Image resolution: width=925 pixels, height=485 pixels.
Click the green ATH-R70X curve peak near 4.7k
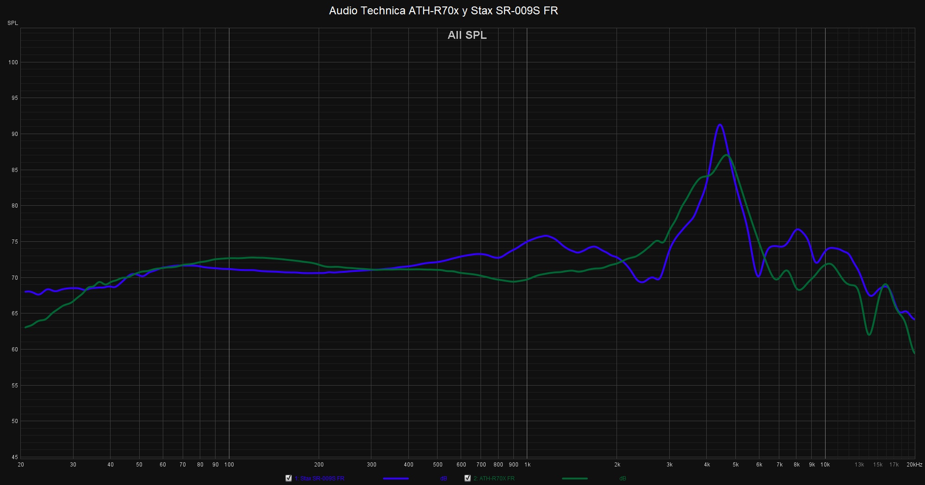click(726, 155)
